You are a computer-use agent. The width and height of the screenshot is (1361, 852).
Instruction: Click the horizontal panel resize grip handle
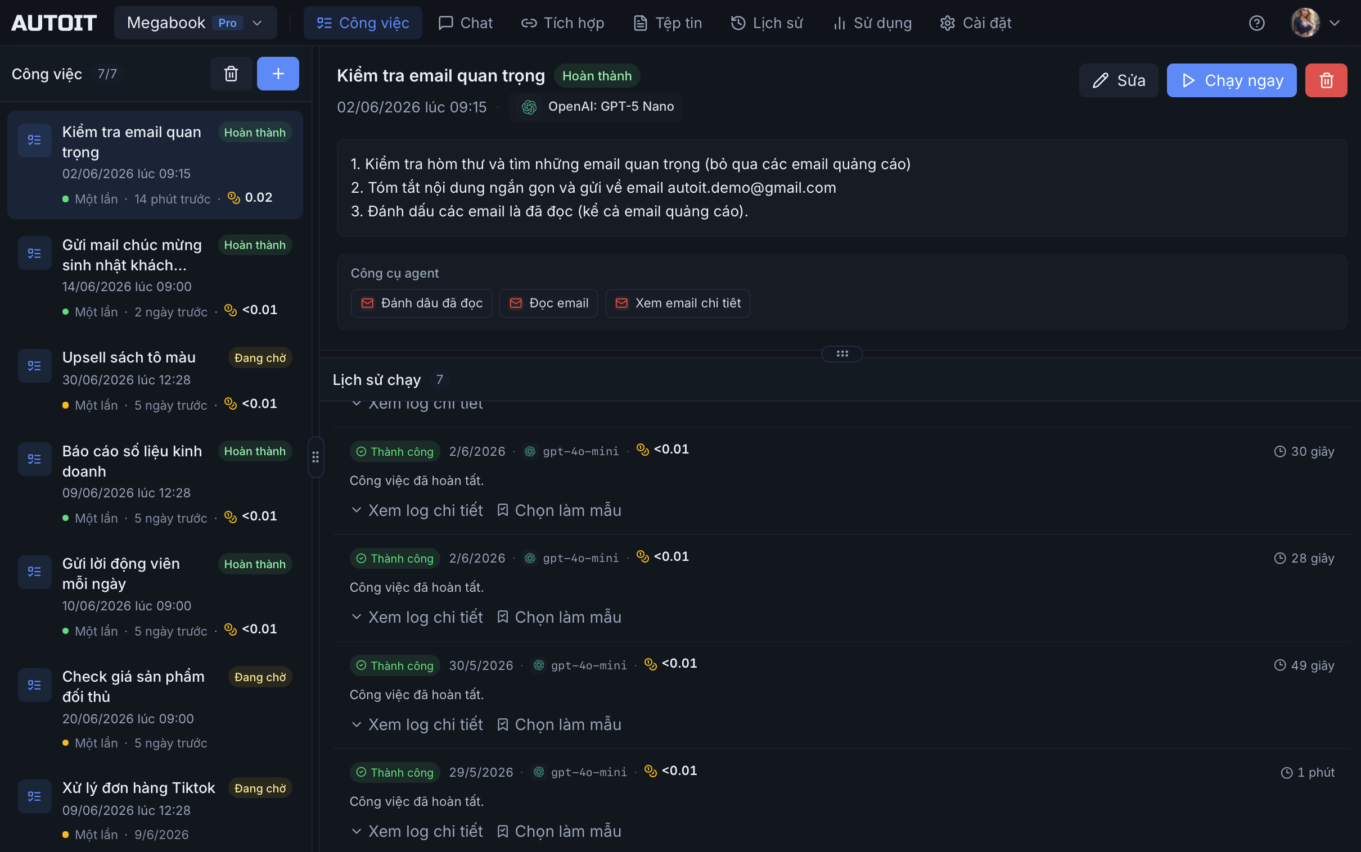pos(842,354)
